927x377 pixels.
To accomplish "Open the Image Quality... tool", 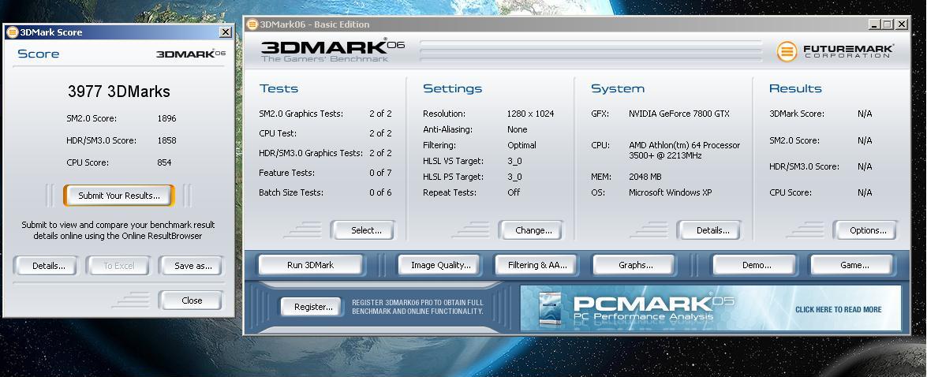I will [x=441, y=265].
